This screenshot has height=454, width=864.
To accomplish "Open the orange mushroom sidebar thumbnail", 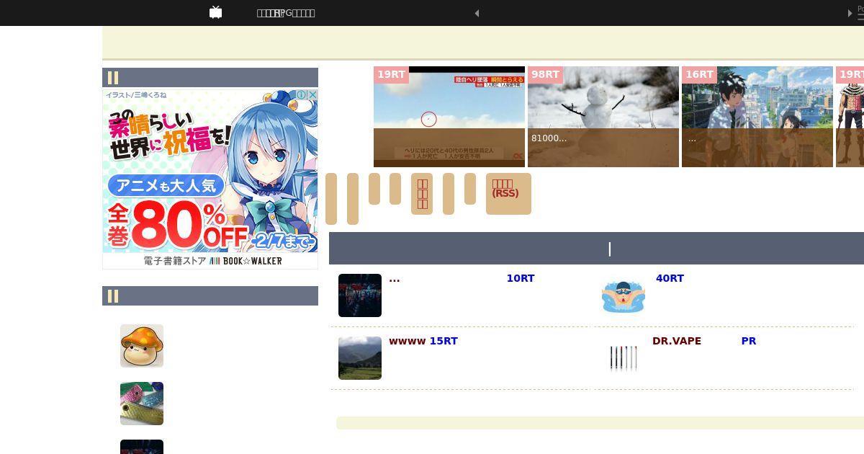I will [142, 346].
